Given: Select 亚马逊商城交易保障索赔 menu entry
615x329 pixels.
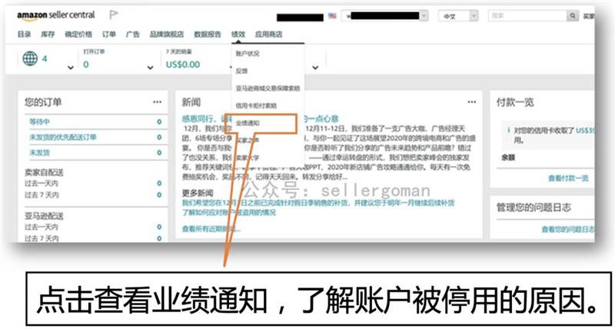Looking at the screenshot, I should [x=268, y=88].
